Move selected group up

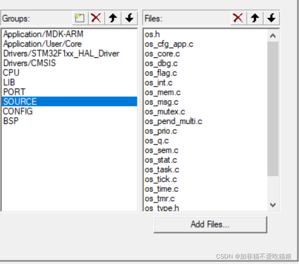tap(113, 18)
